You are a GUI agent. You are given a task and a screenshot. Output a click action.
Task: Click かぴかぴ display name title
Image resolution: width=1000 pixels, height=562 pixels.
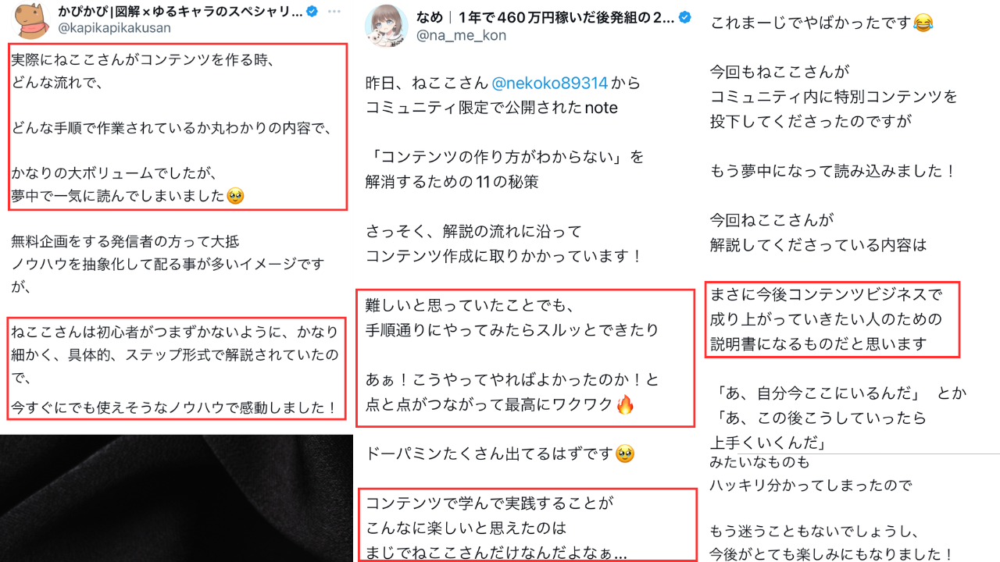click(x=180, y=12)
